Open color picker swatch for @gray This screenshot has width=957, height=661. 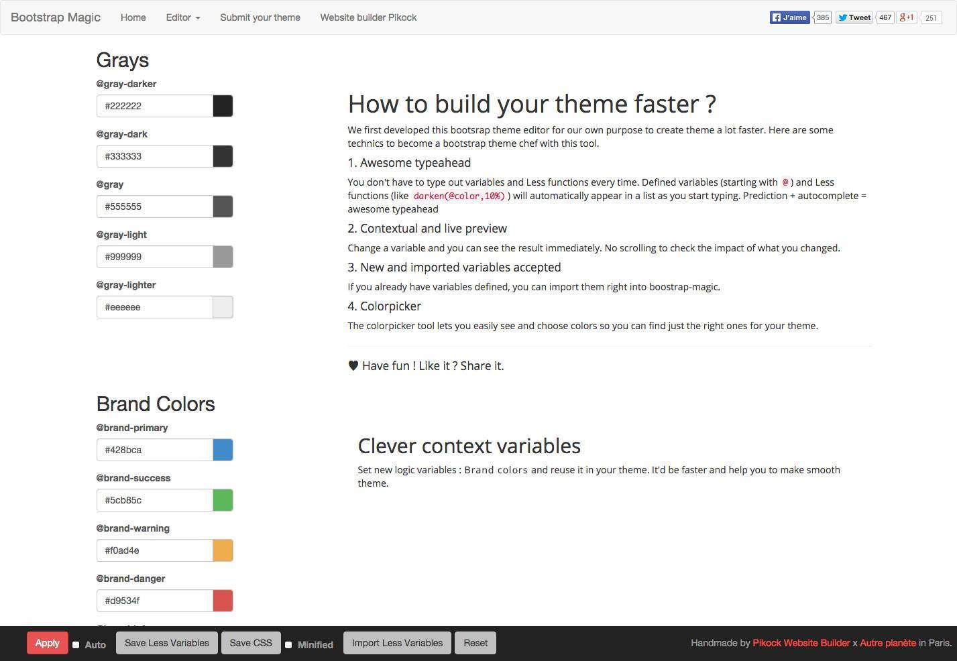tap(223, 206)
